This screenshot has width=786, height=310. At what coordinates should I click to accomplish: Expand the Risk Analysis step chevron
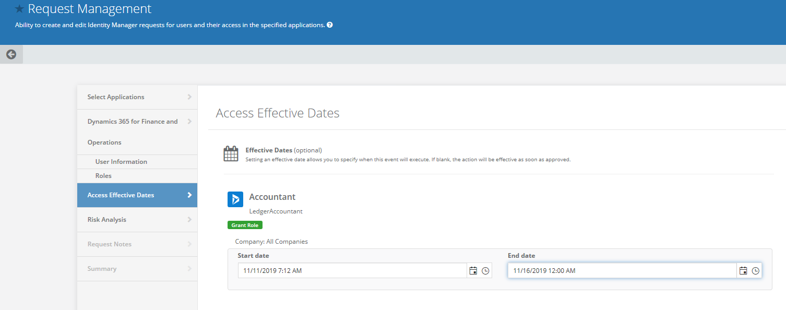pos(189,220)
